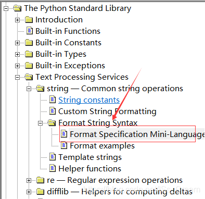Open the Template strings topic
The height and width of the screenshot is (199, 205).
[x=90, y=157]
